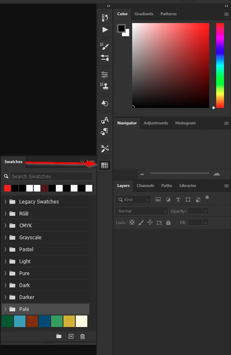
Task: Filter layers by adjustment layer icon
Action: [x=168, y=199]
